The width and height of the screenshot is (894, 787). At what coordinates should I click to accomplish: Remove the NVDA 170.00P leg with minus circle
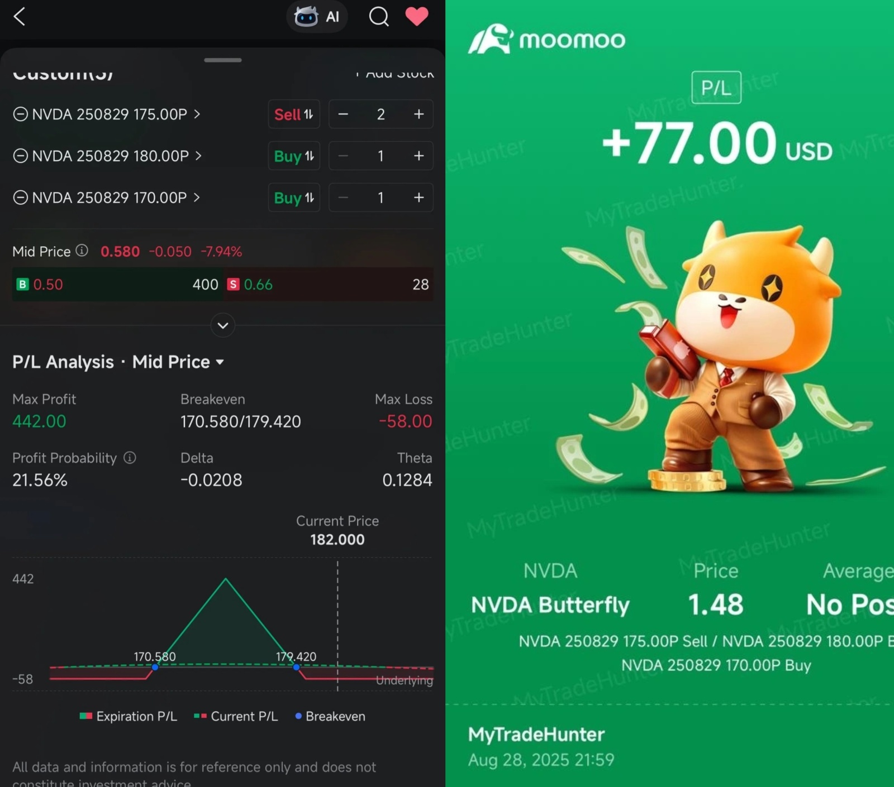coord(20,198)
